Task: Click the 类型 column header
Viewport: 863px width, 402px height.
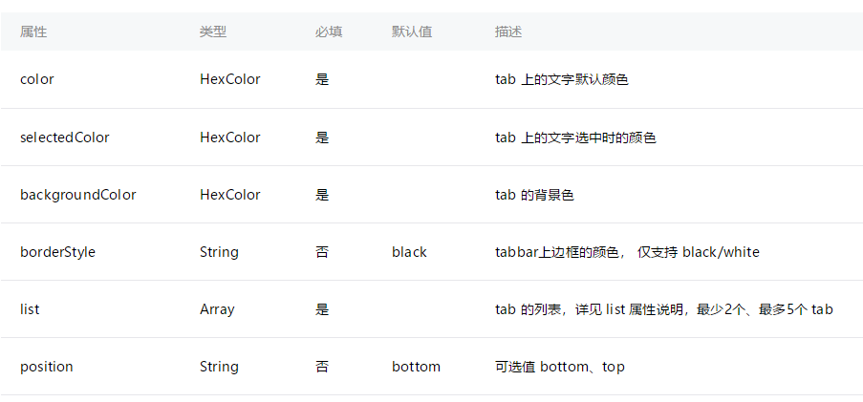Action: coord(213,32)
